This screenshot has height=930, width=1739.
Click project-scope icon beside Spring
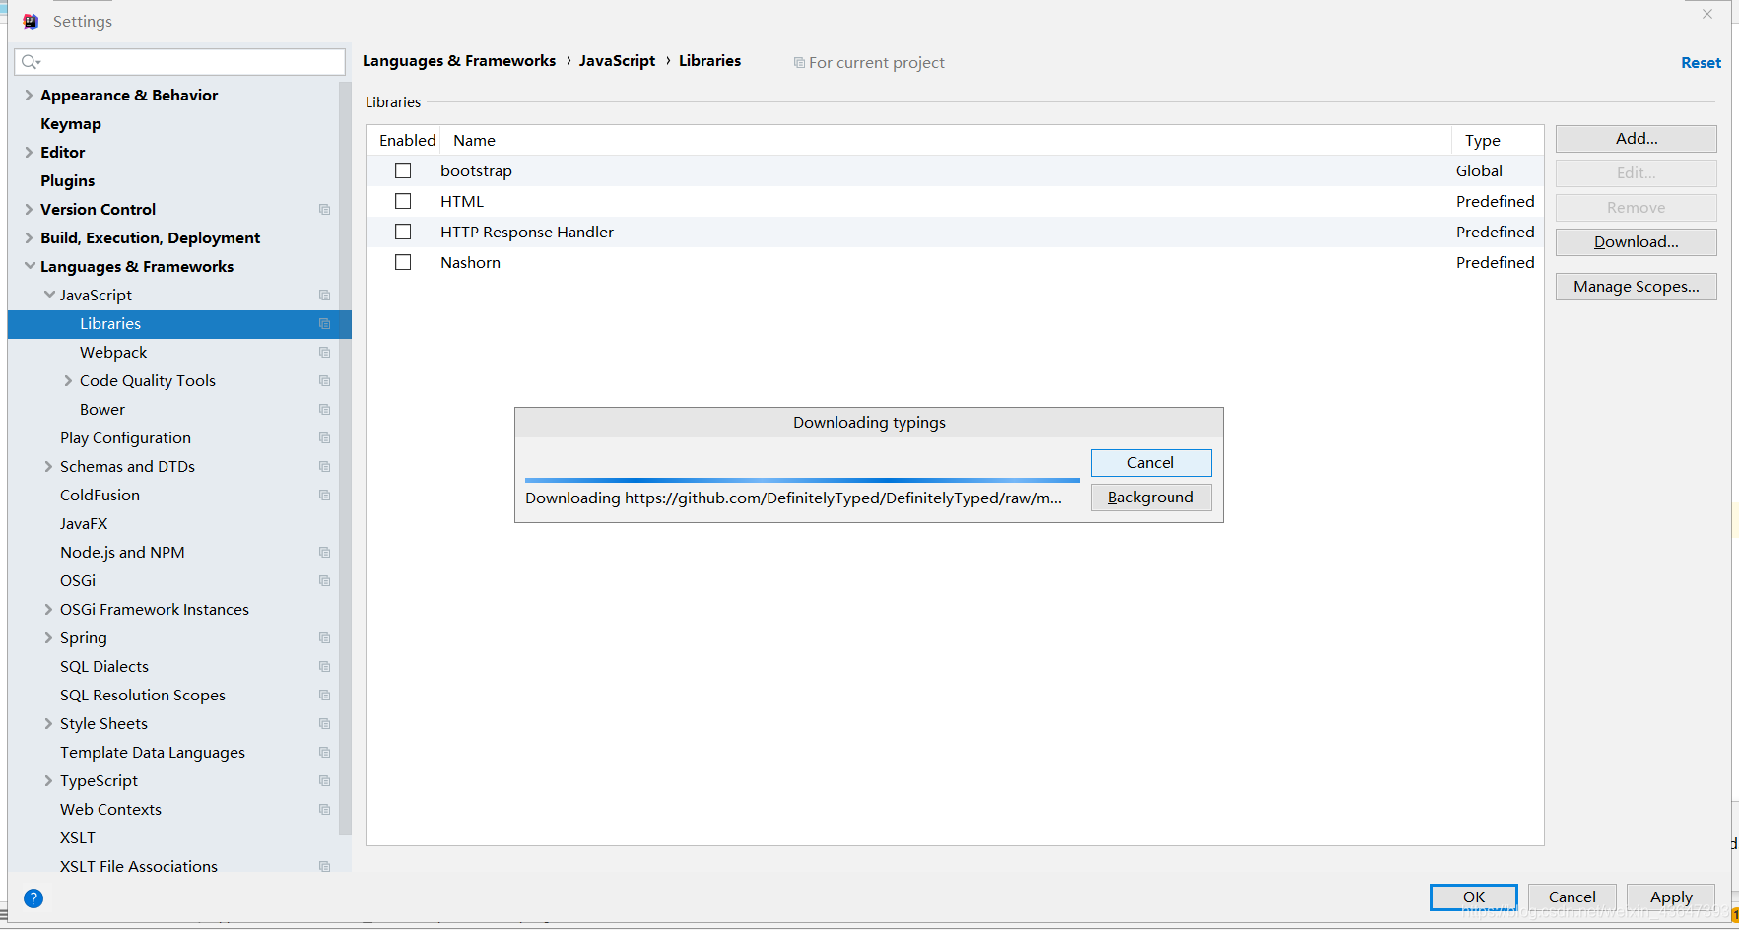pyautogui.click(x=324, y=638)
